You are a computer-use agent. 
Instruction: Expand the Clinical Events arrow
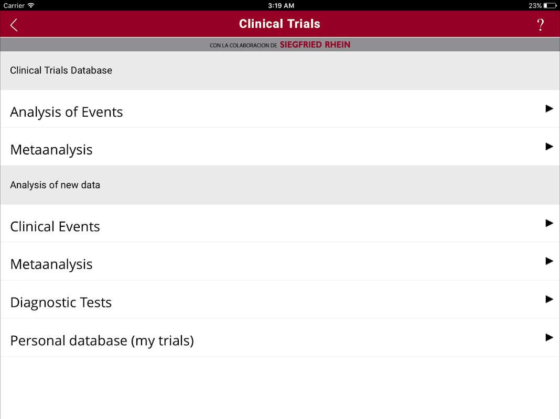point(549,223)
